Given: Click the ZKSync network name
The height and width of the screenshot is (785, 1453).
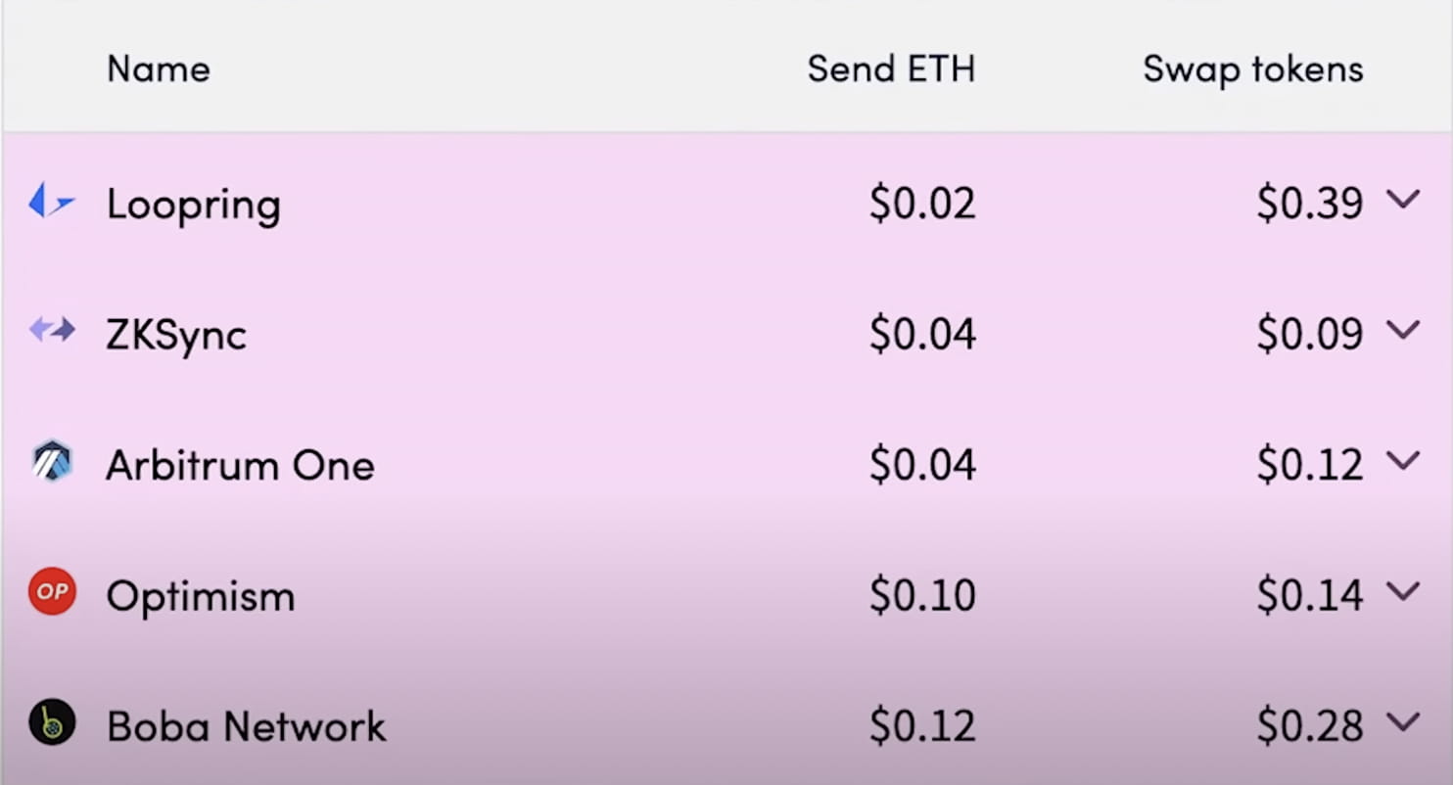Looking at the screenshot, I should 176,334.
